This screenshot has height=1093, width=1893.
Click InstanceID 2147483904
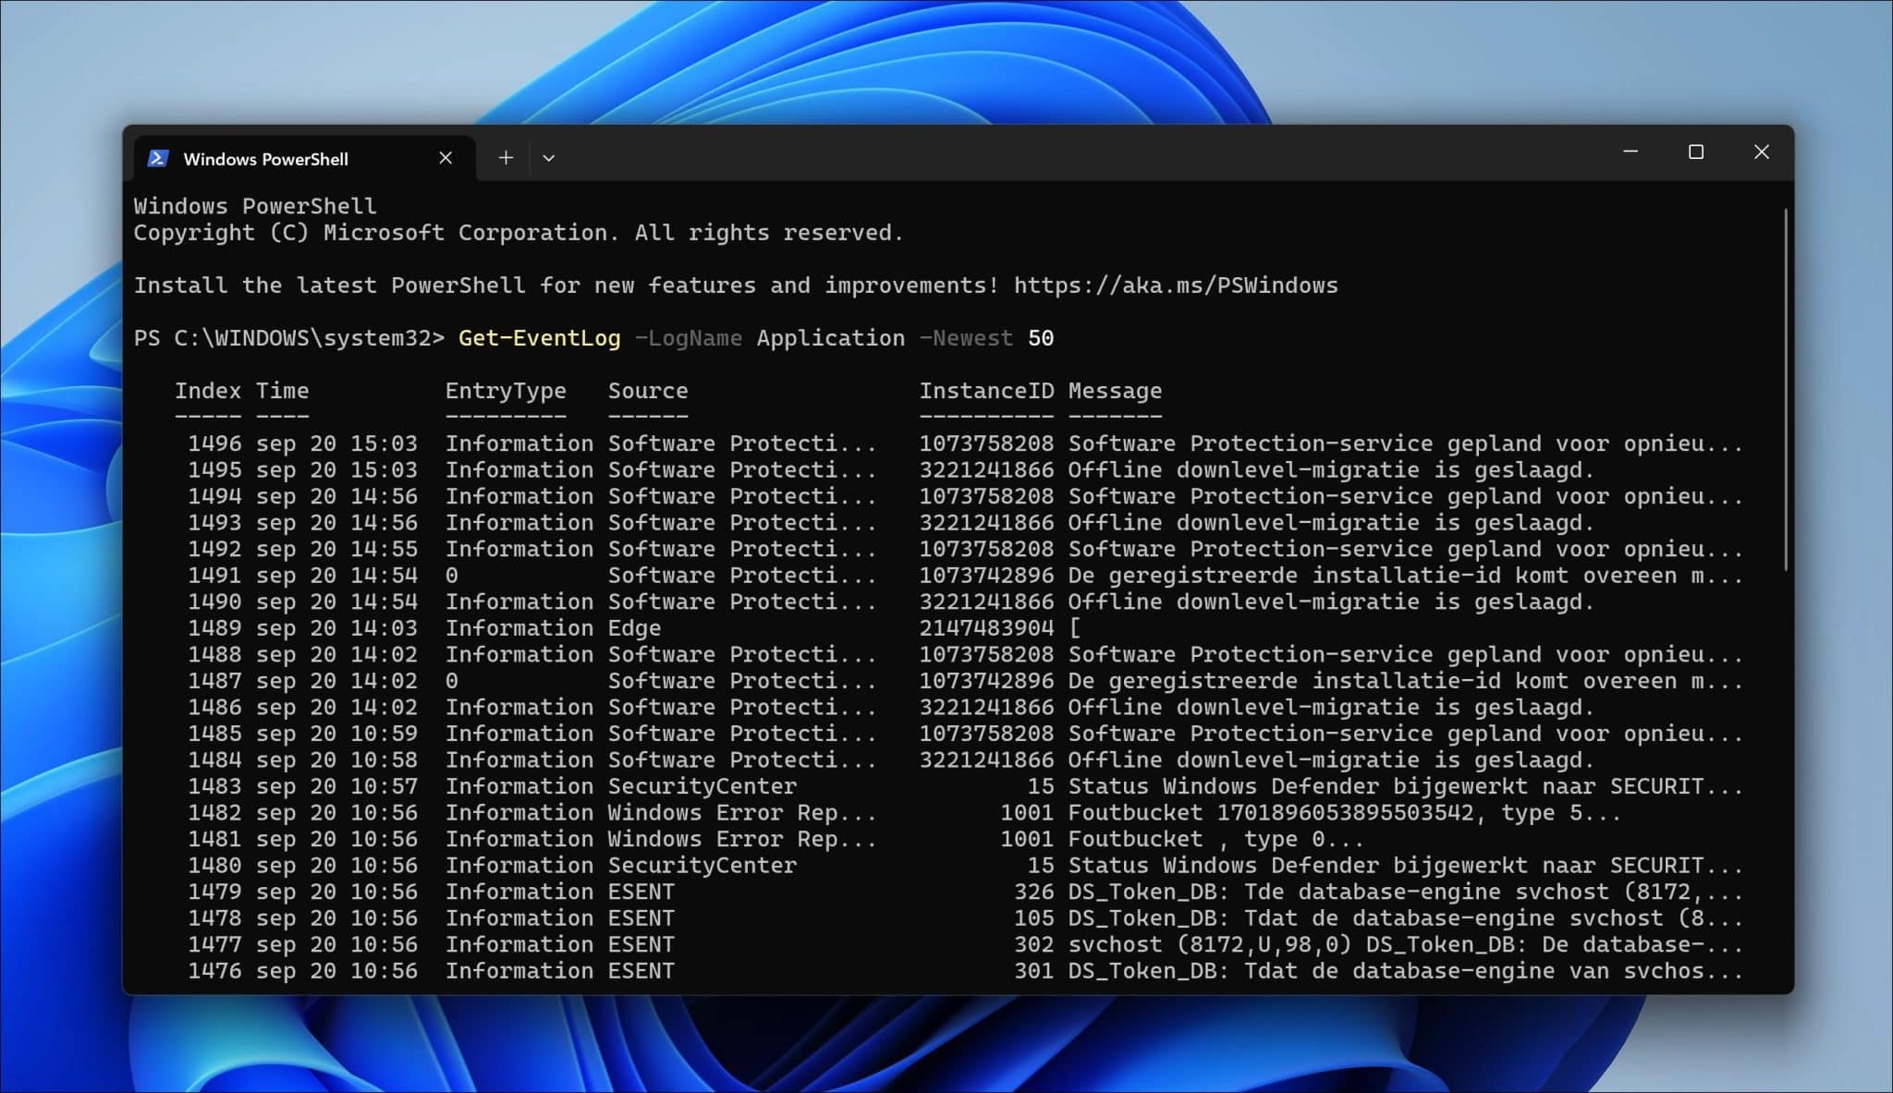(x=986, y=628)
